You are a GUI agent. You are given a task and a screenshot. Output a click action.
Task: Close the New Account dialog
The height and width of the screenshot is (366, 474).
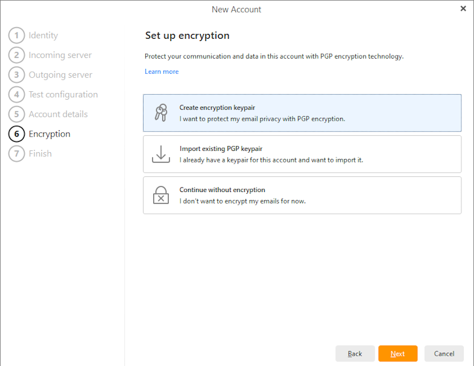(463, 8)
